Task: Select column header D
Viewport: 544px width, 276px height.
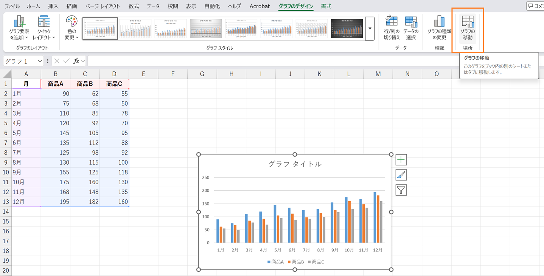Action: 114,74
